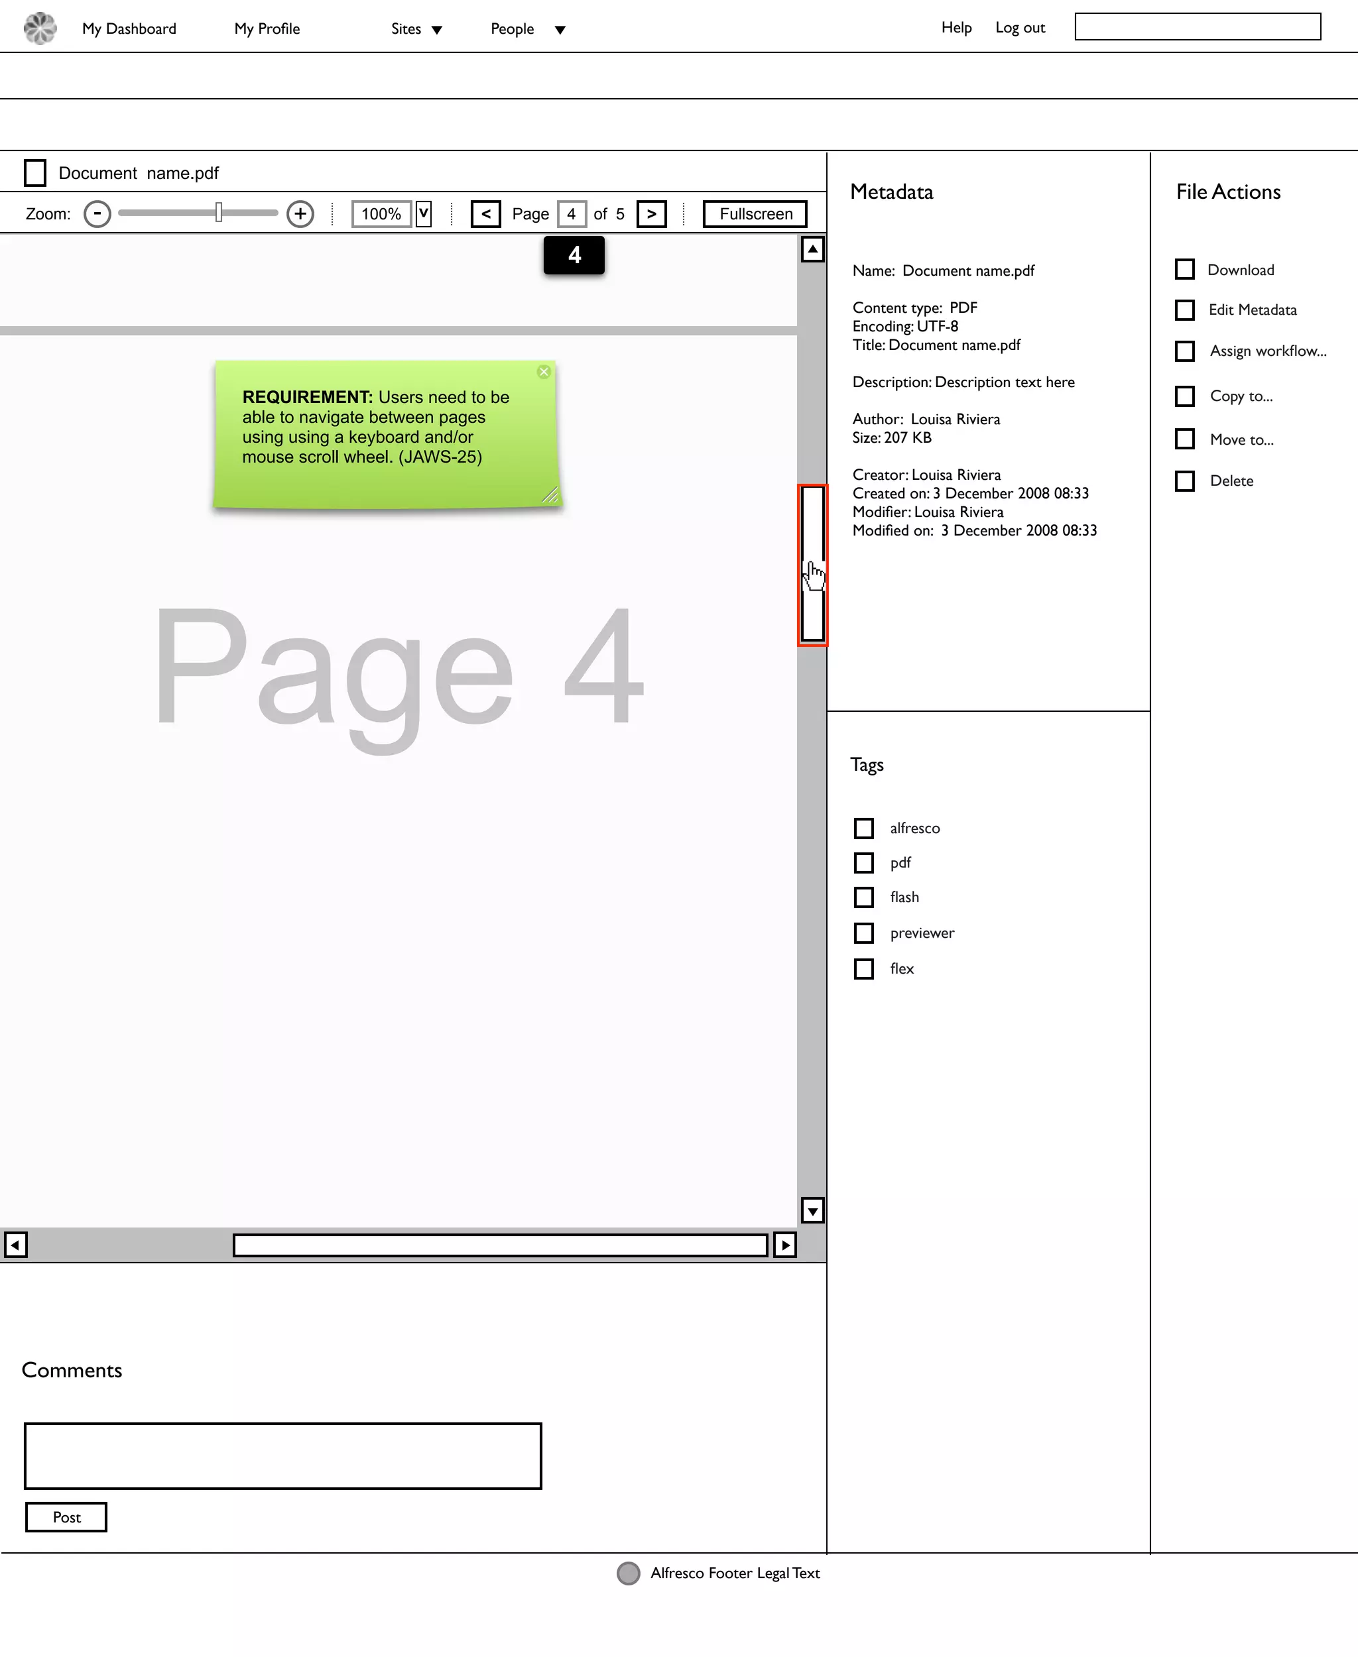Screen dimensions: 1358x1657
Task: Open My Dashboard from the navigation
Action: [129, 29]
